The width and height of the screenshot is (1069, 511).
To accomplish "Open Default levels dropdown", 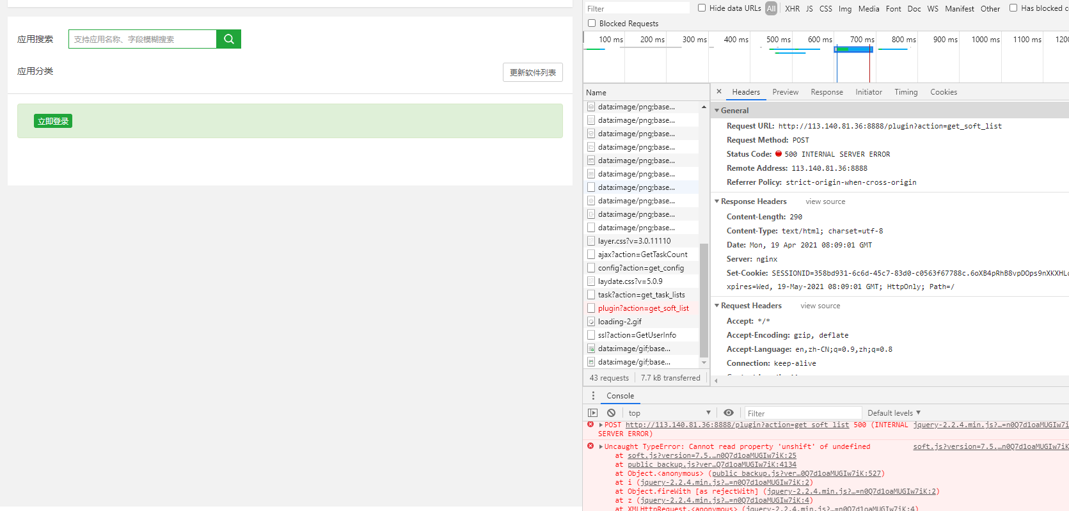I will coord(894,413).
